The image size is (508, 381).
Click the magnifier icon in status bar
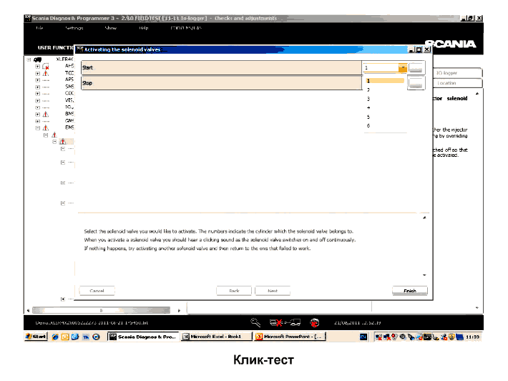point(255,322)
